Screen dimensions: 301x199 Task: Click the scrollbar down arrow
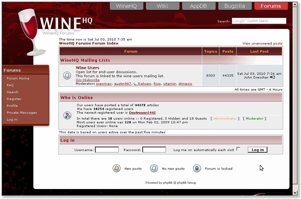click(x=295, y=193)
